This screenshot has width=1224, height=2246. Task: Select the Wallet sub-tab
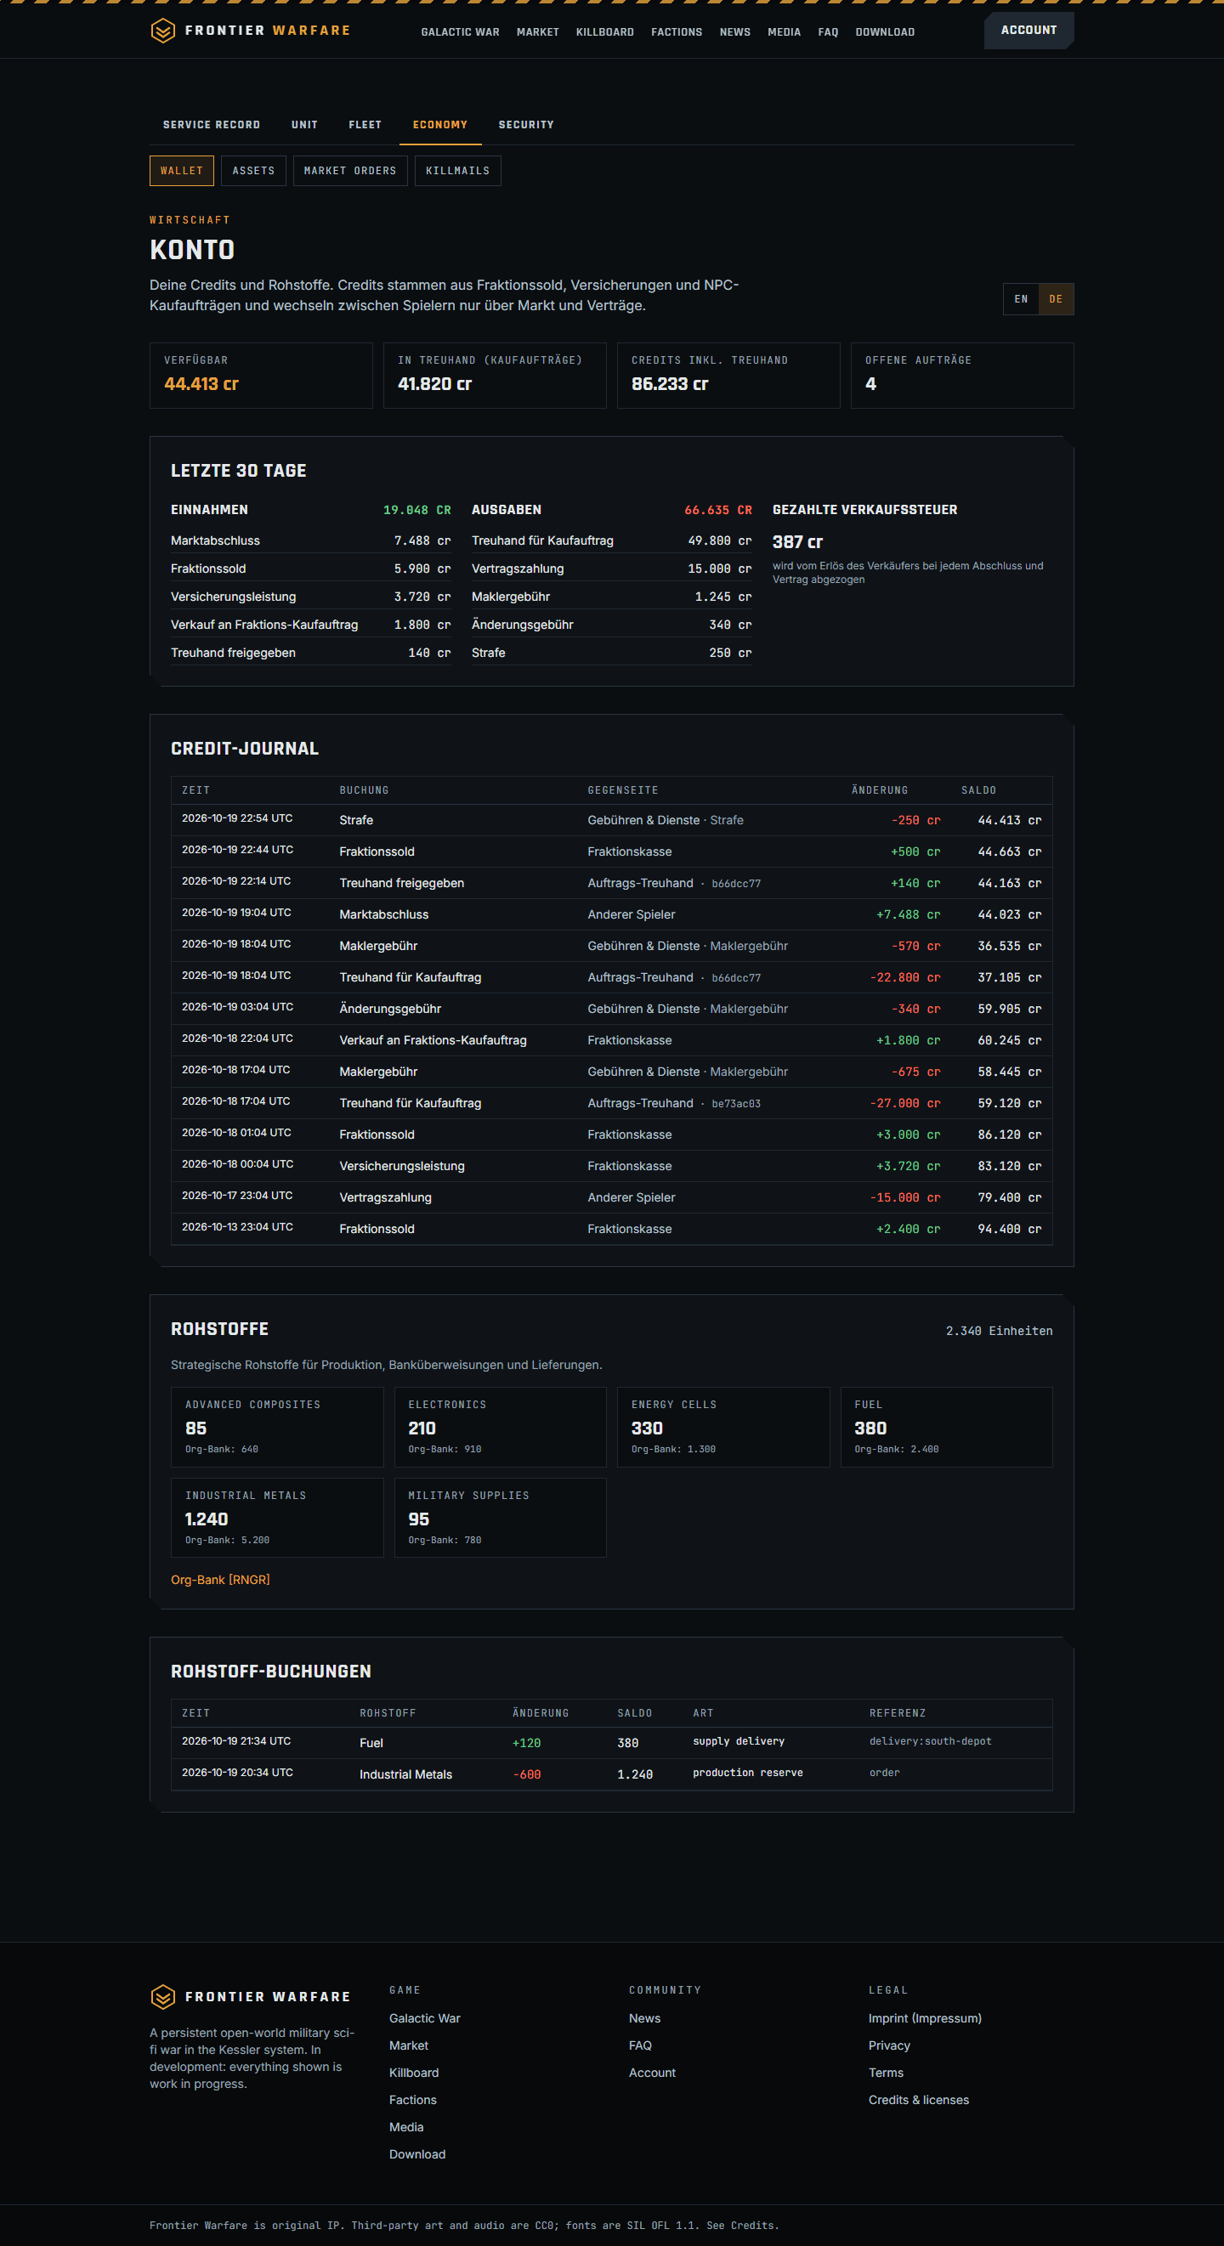181,171
